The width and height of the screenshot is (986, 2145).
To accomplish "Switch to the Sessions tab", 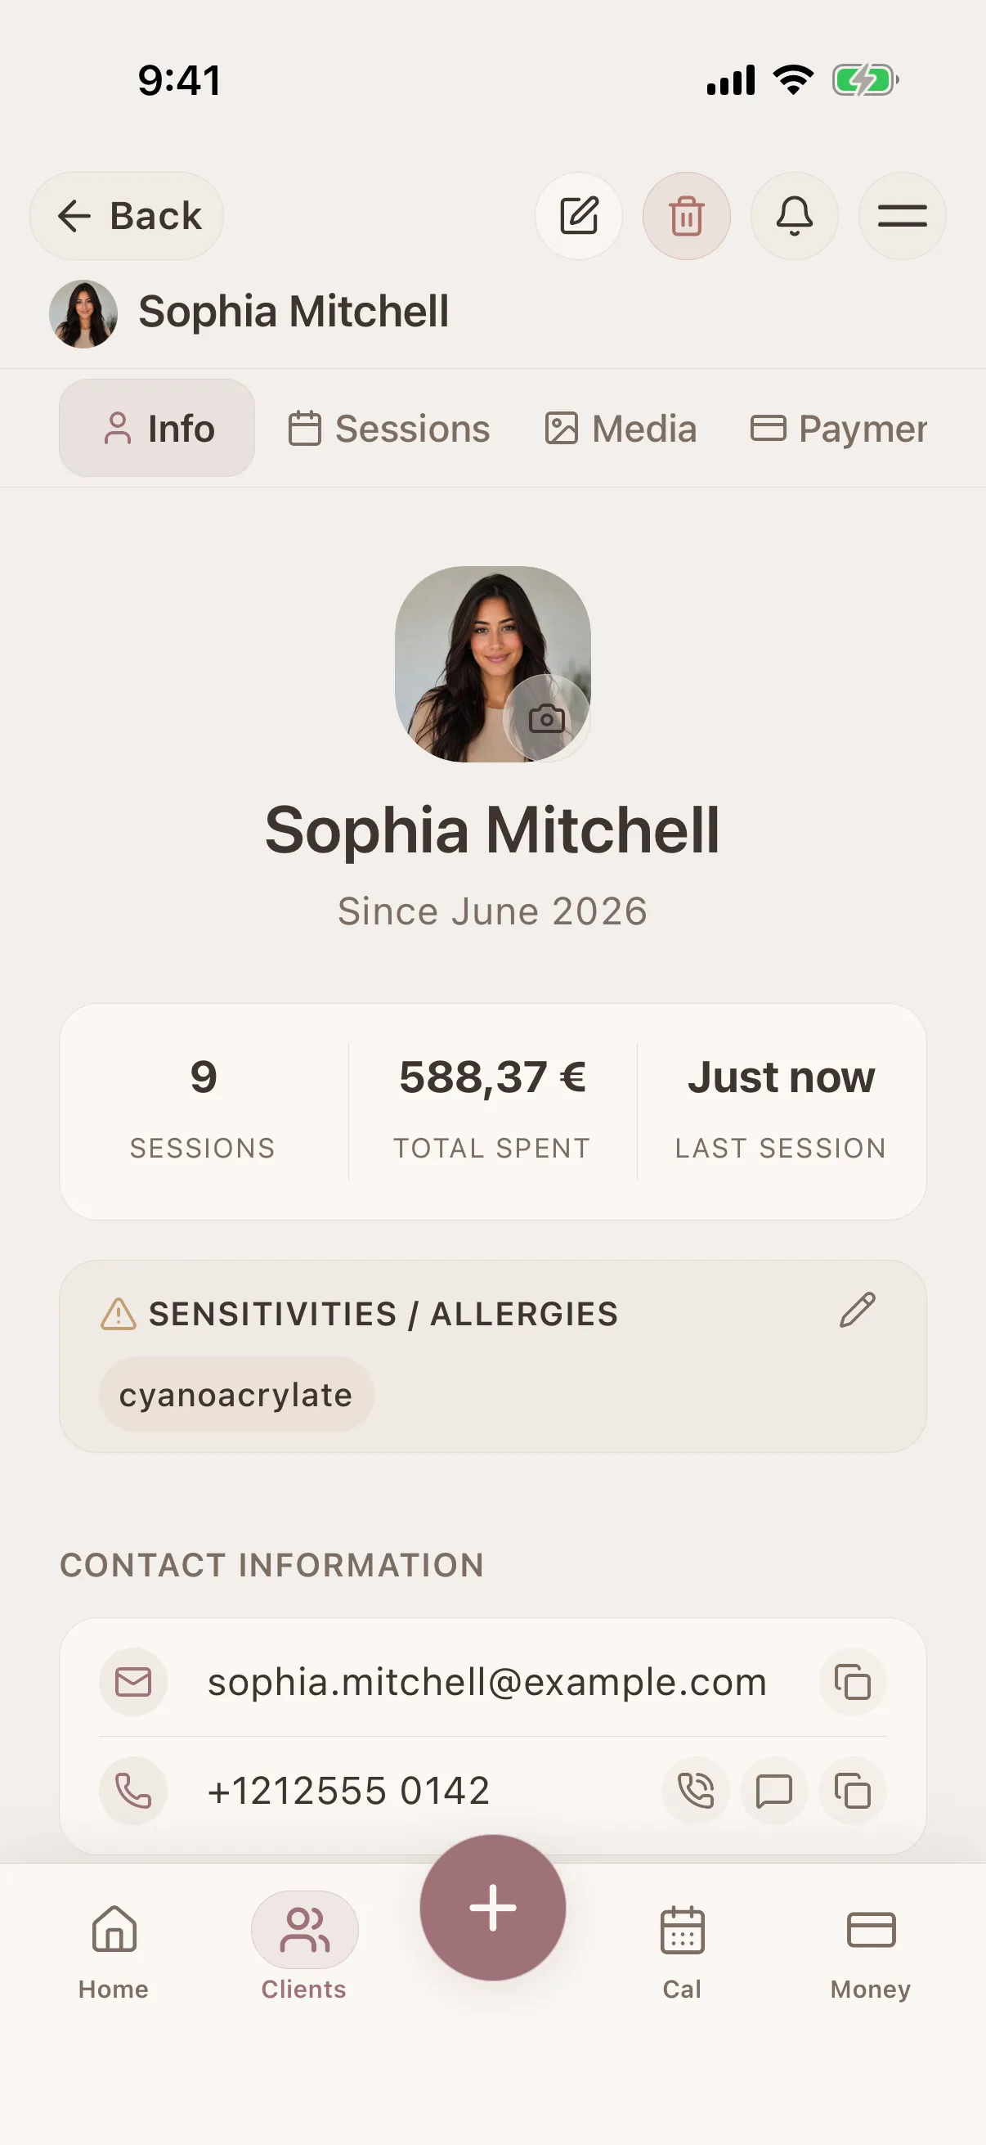I will point(388,429).
